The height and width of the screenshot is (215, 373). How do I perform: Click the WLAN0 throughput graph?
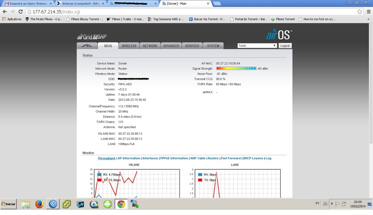coord(137,183)
